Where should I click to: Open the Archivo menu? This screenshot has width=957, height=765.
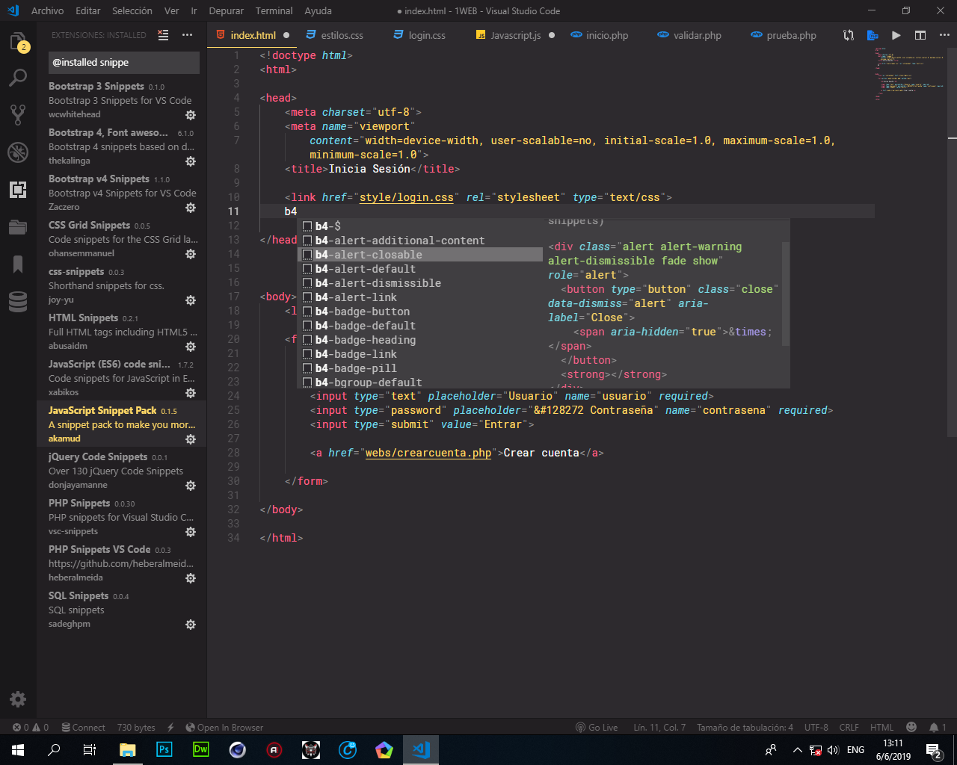[x=47, y=10]
